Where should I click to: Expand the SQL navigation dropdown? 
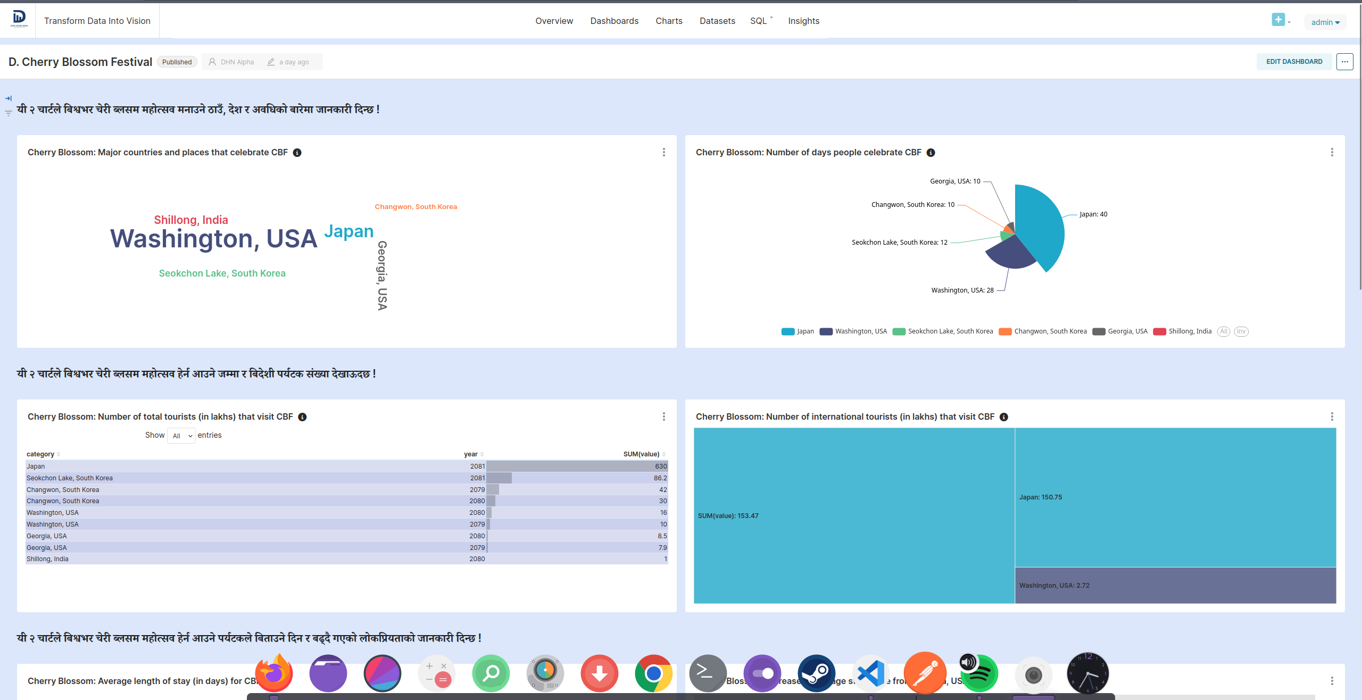click(760, 21)
